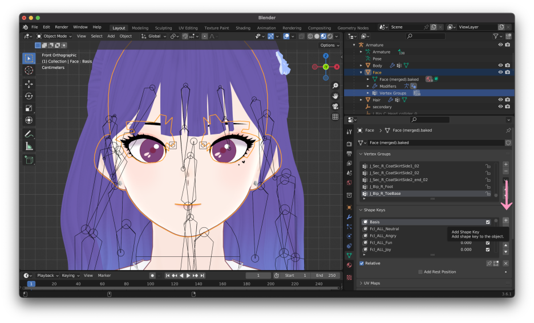
Task: Click the new collection icon in outliner
Action: (508, 36)
